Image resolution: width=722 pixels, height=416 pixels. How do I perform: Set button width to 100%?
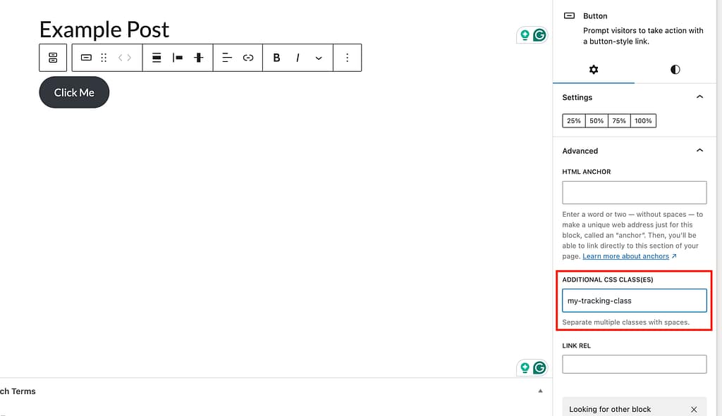click(x=643, y=121)
